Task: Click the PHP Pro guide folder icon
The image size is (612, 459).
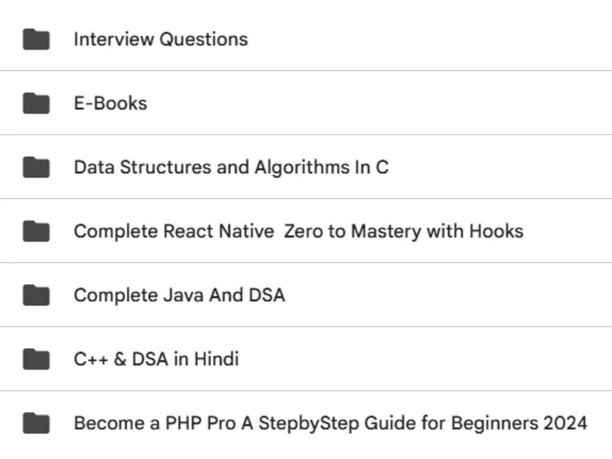Action: (36, 423)
